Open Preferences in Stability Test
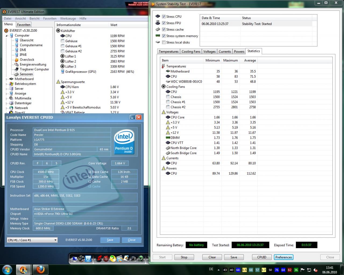The height and width of the screenshot is (275, 344). 283,257
